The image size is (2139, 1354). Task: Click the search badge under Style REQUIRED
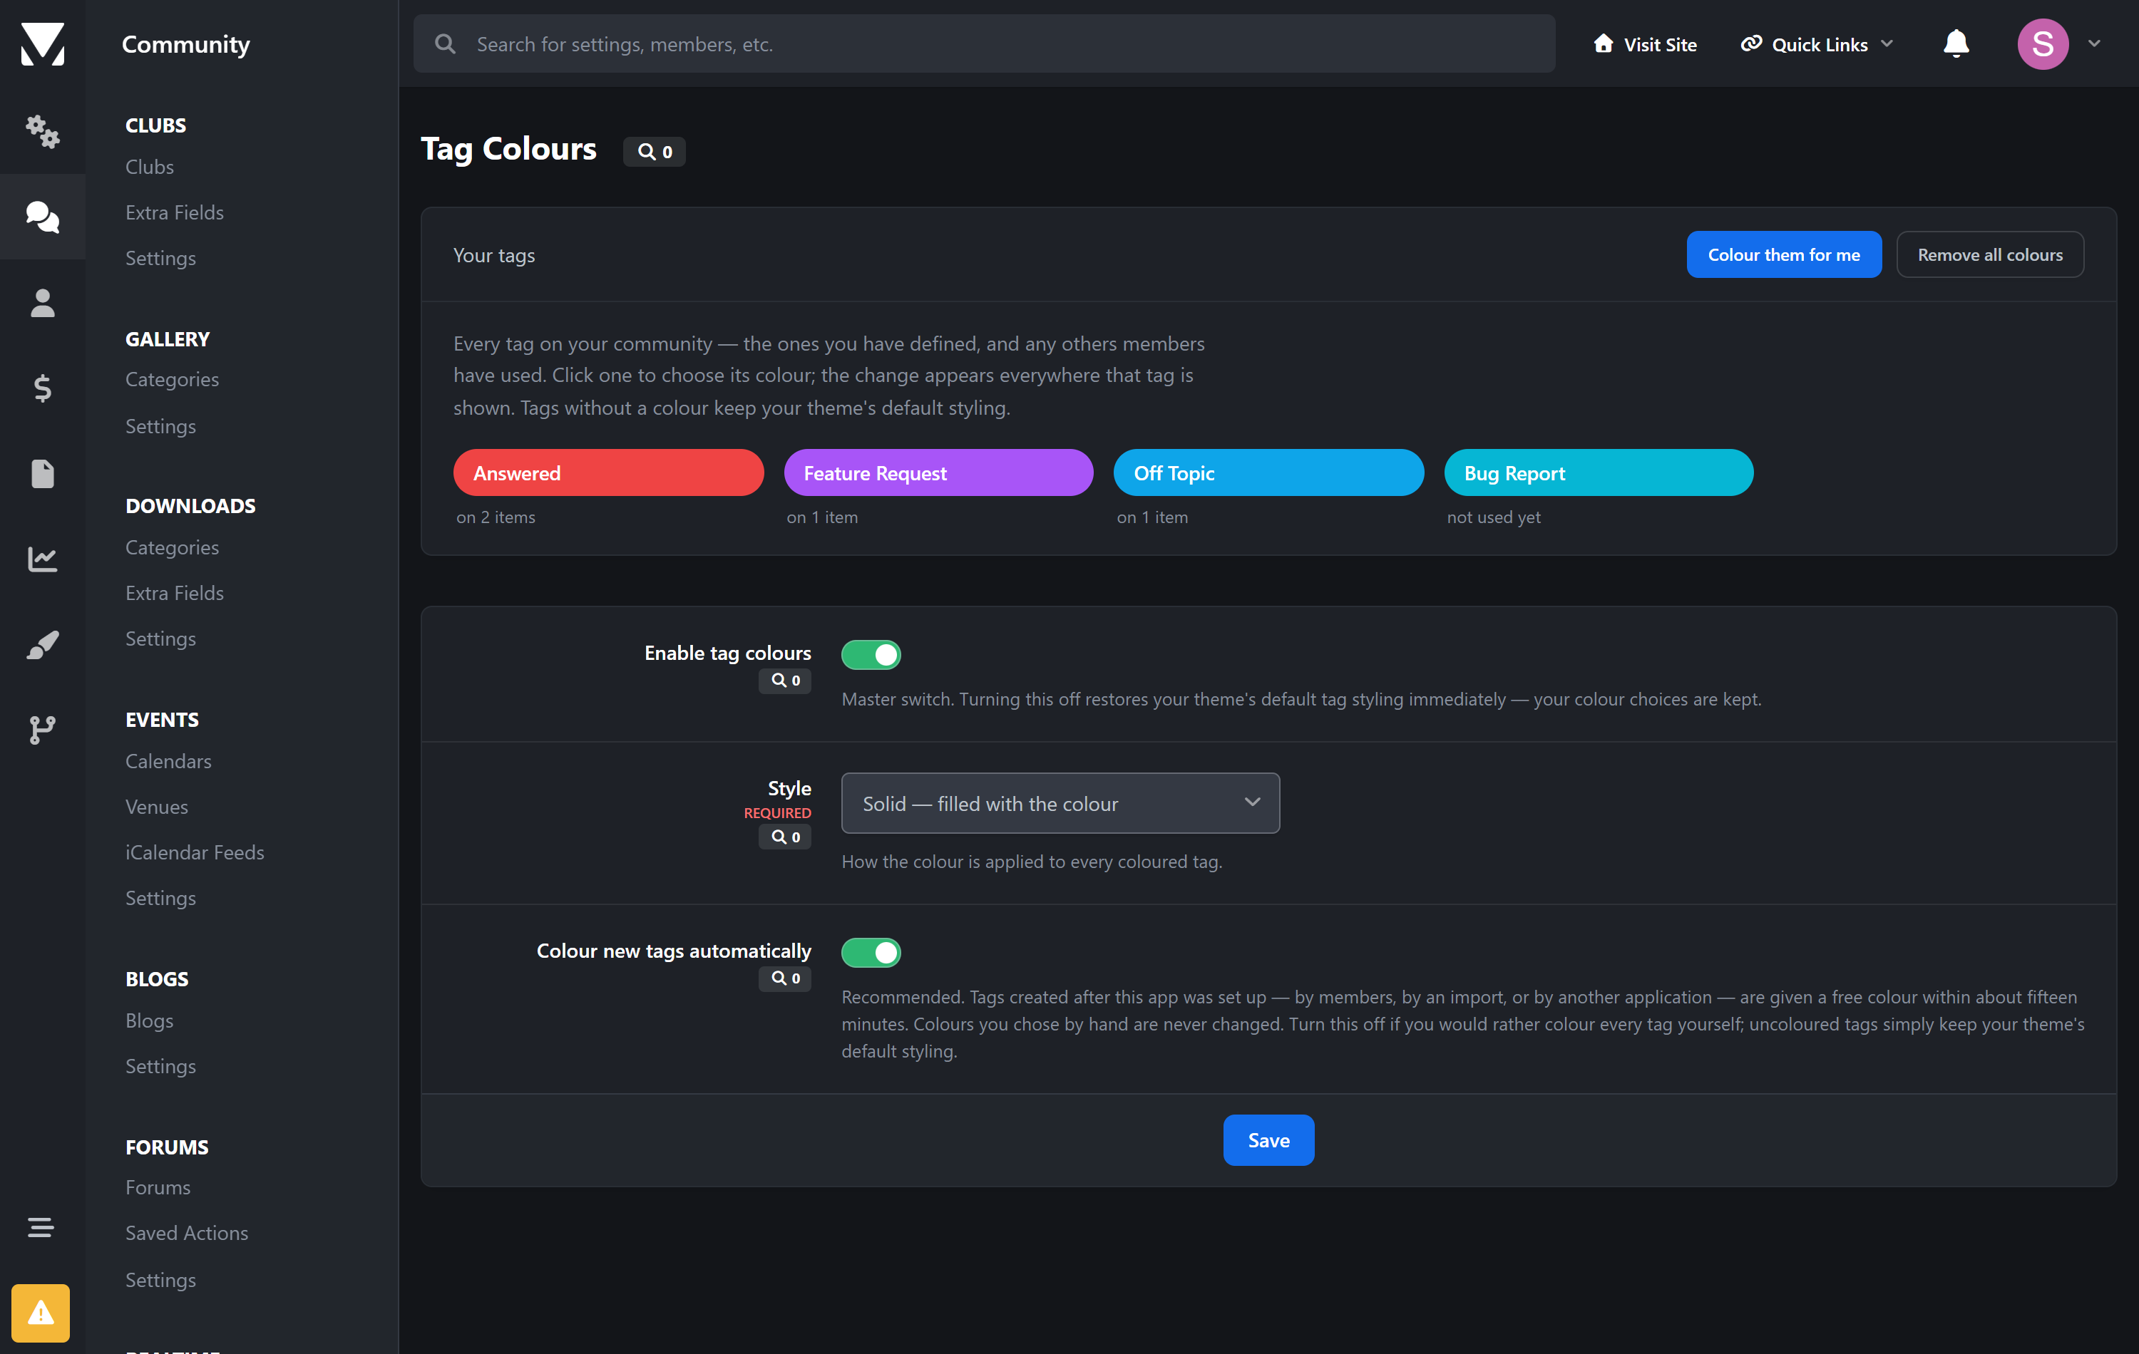785,837
